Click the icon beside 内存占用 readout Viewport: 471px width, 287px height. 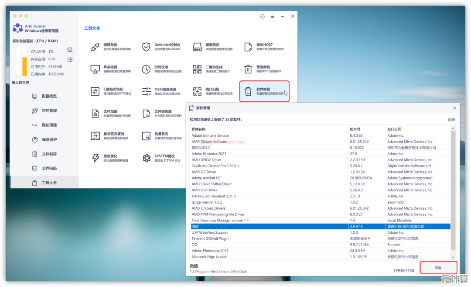[70, 59]
